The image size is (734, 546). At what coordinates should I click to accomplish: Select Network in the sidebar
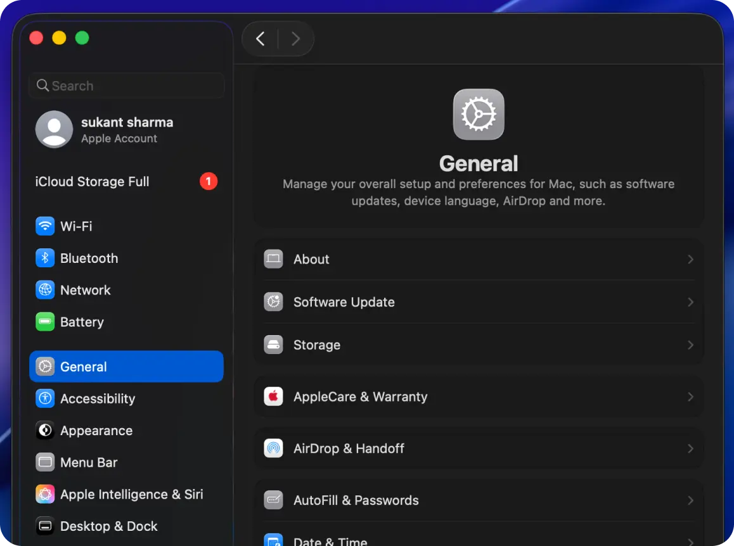[126, 290]
